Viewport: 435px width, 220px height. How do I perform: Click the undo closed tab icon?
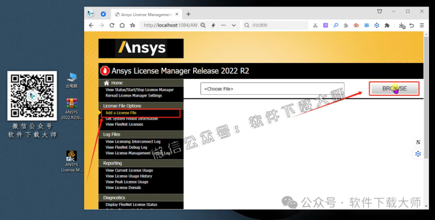412,25
